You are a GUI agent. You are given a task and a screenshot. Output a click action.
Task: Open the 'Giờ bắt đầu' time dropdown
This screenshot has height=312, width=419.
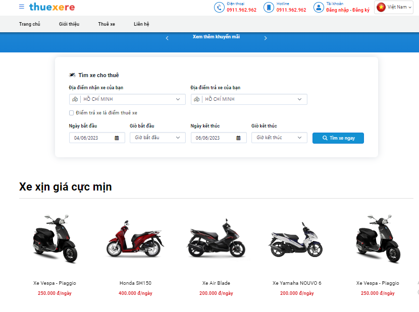click(158, 138)
